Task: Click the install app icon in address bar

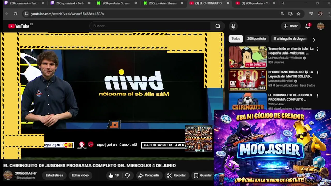Action: (290, 14)
